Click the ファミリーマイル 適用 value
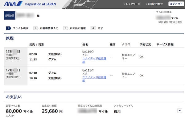 pyautogui.click(x=117, y=112)
